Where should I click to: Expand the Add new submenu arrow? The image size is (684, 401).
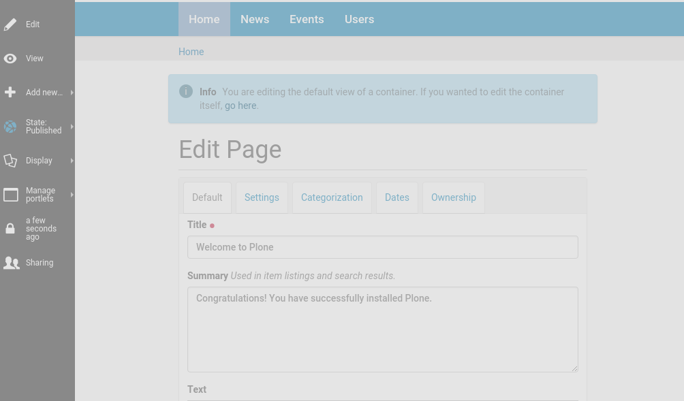pyautogui.click(x=72, y=93)
